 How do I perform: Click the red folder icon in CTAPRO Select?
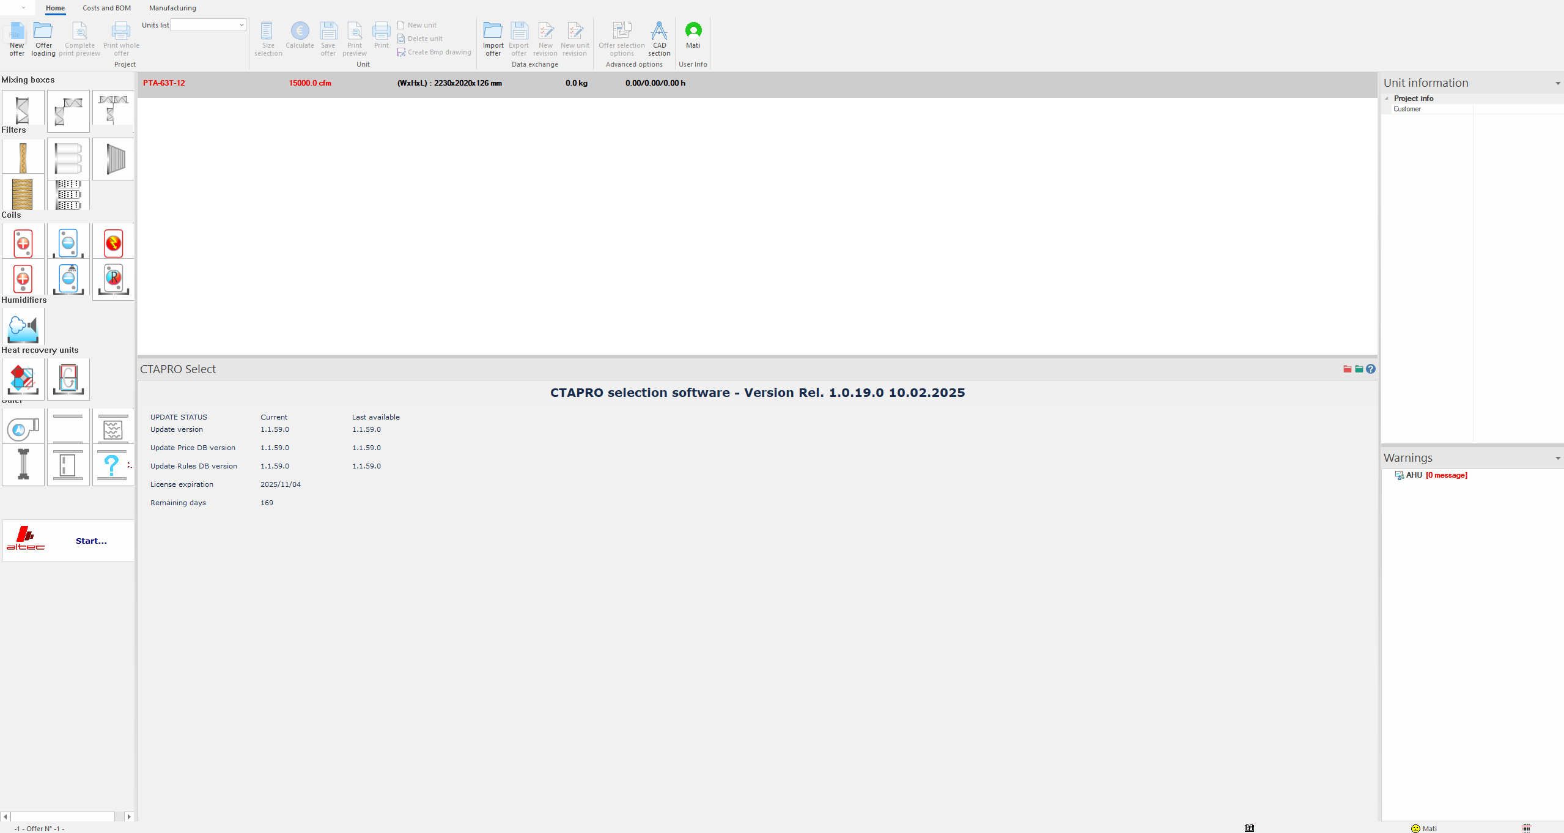click(1347, 369)
